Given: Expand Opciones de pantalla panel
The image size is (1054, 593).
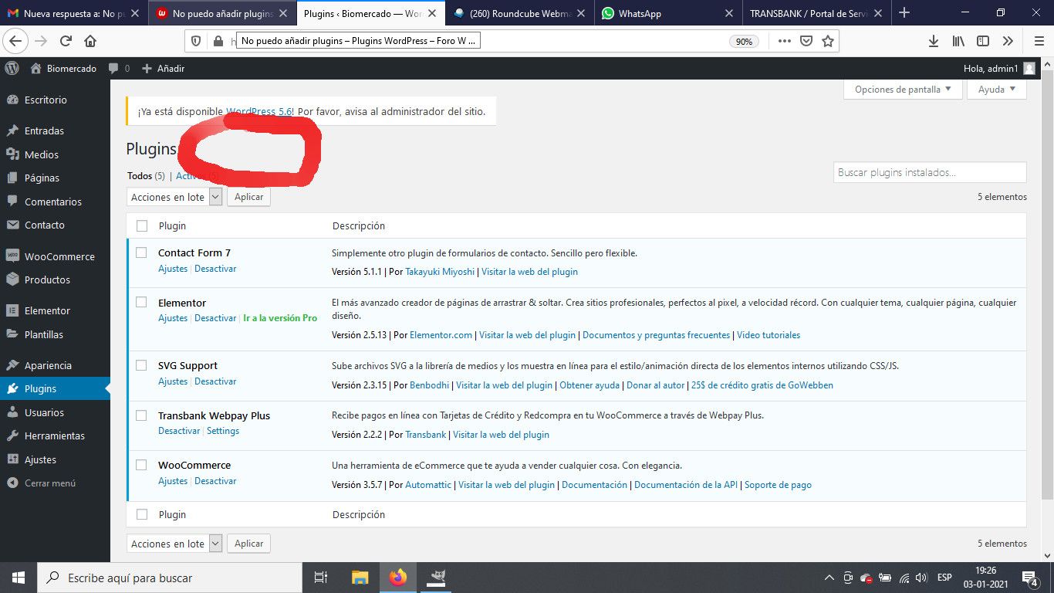Looking at the screenshot, I should coord(904,90).
